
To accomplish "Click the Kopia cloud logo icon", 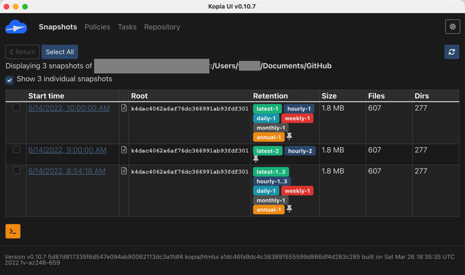I will pyautogui.click(x=16, y=27).
